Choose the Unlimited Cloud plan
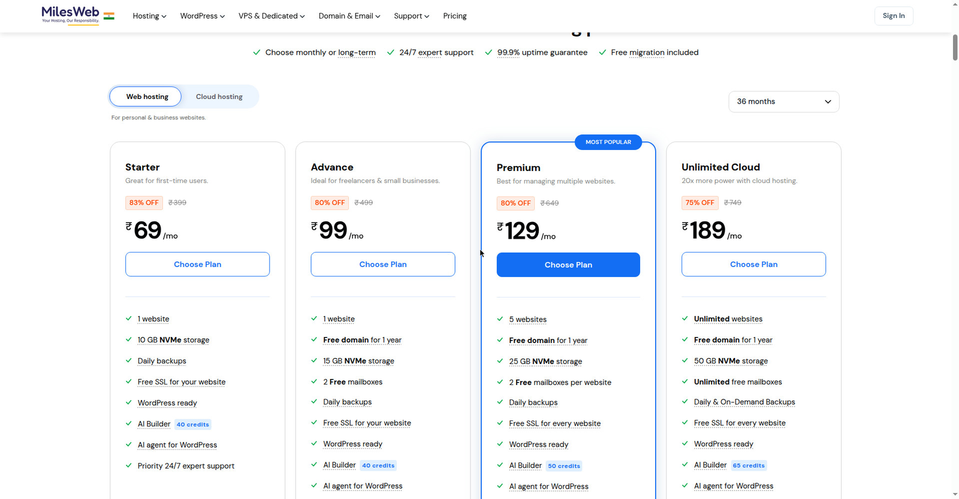 click(753, 264)
